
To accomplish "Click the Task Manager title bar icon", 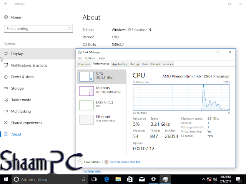I will coord(80,52).
